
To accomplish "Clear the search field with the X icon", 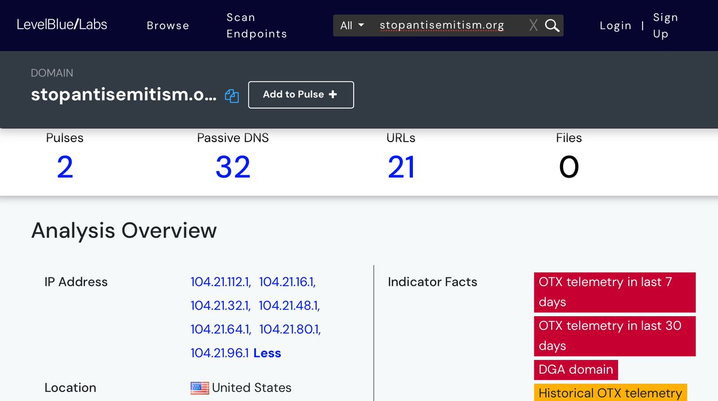I will coord(533,25).
